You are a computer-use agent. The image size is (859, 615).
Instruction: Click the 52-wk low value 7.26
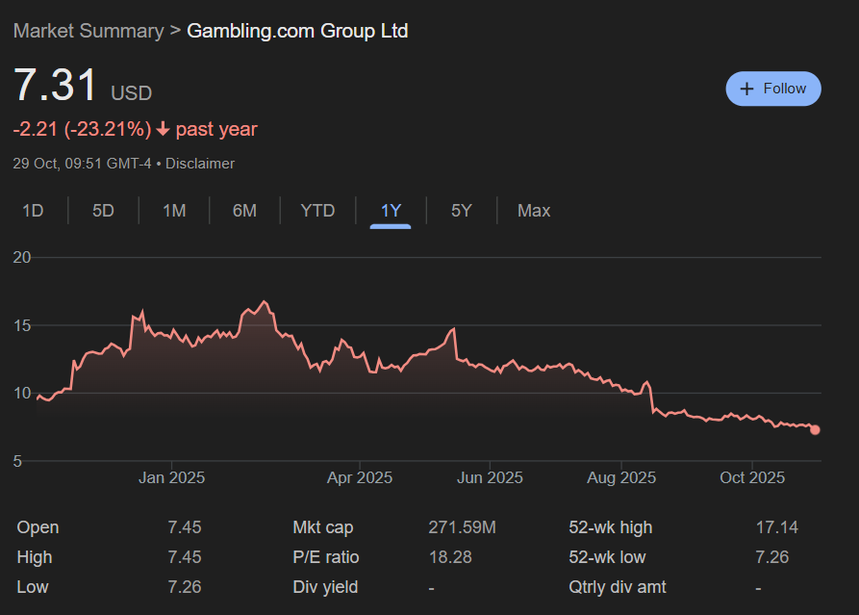coord(772,557)
